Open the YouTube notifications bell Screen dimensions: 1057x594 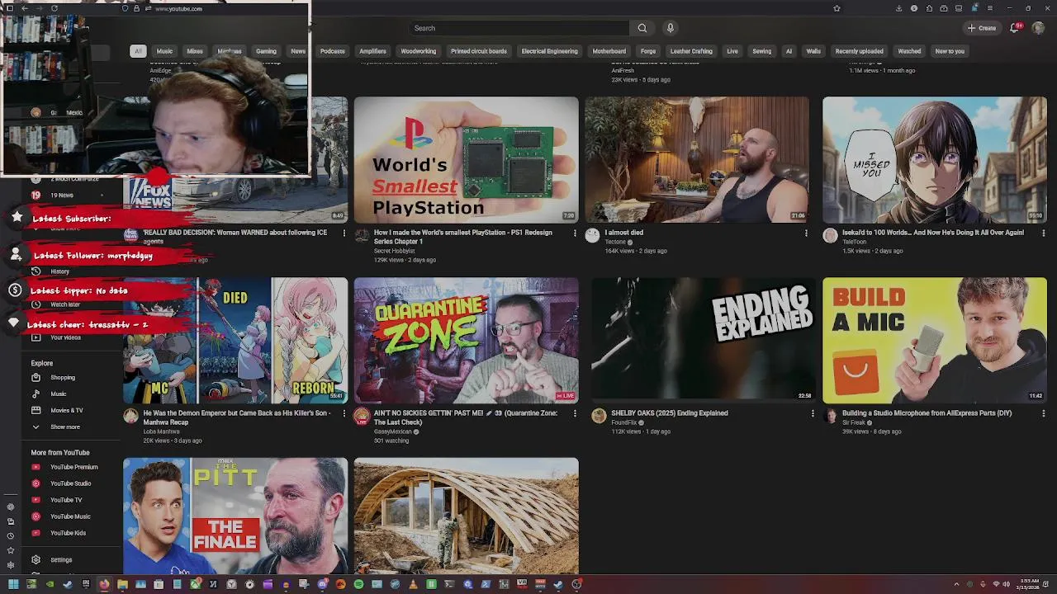[1015, 28]
